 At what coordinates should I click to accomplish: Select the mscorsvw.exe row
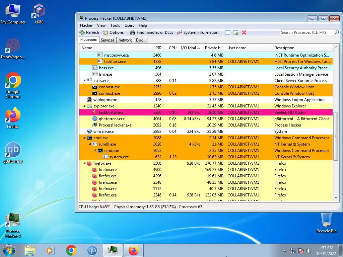coord(206,55)
